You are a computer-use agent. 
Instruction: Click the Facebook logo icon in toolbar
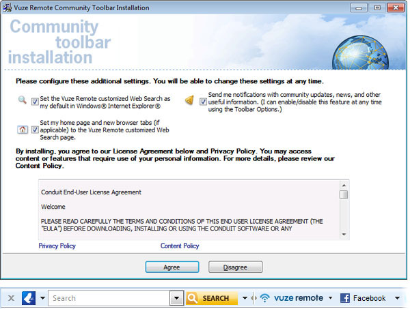tap(345, 298)
